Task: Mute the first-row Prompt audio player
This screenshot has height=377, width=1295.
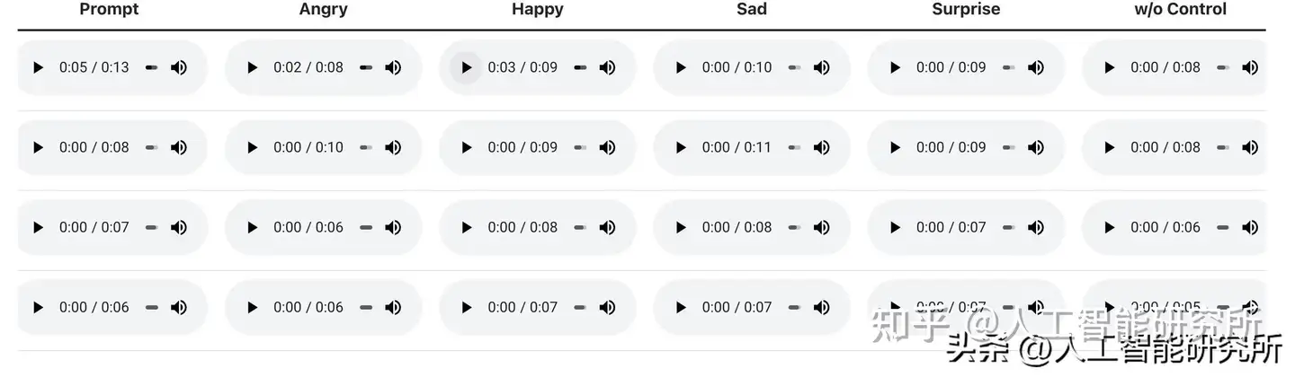Action: [179, 67]
